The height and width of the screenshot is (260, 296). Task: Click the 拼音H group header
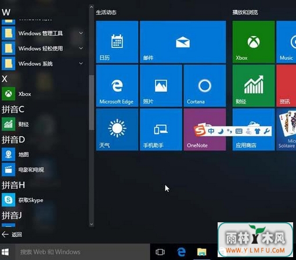pos(13,185)
